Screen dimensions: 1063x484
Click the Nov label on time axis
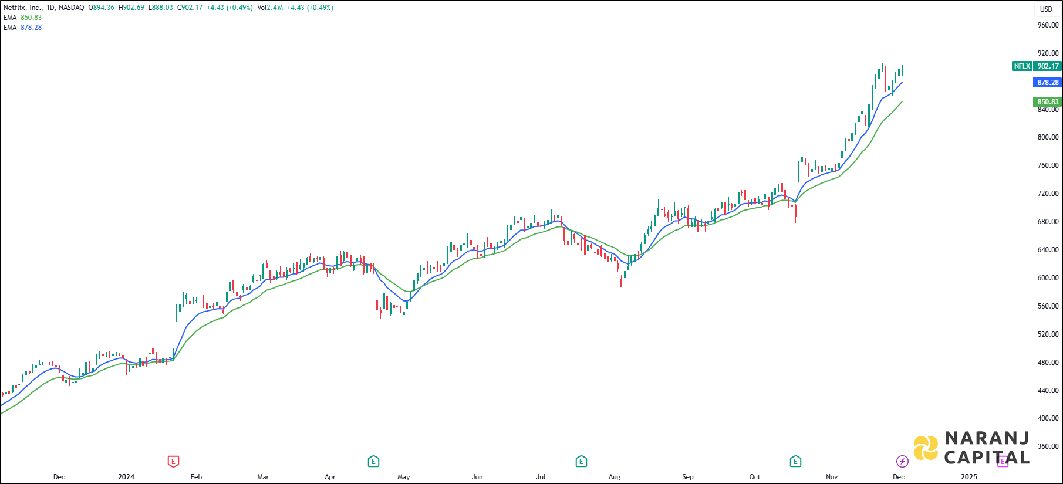coord(832,477)
